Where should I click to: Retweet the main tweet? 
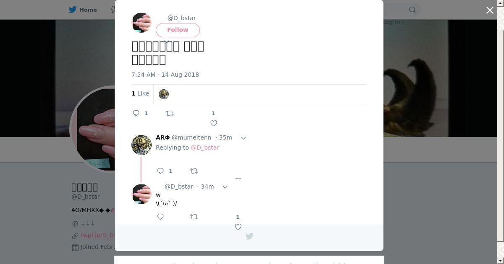[x=170, y=113]
